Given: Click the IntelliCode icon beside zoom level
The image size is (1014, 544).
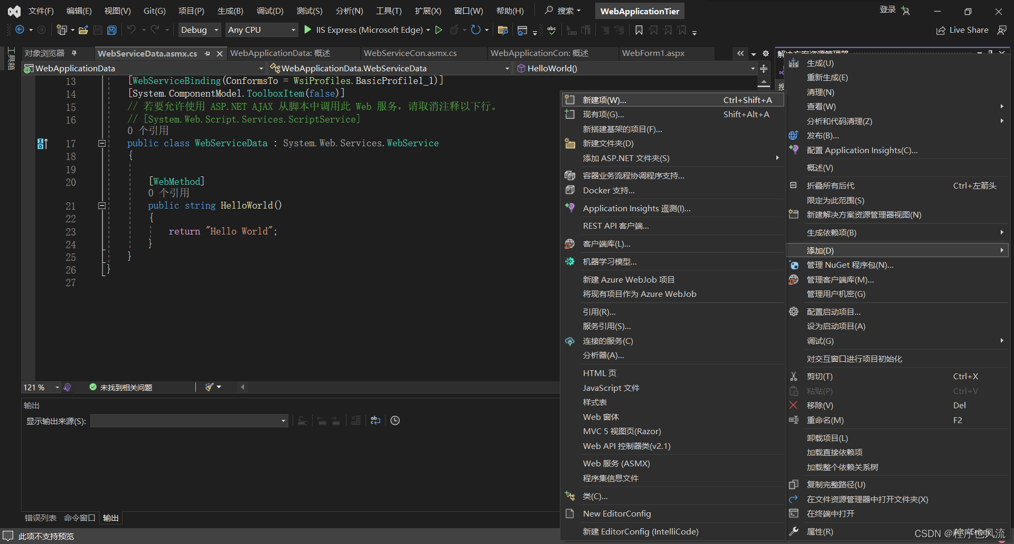Looking at the screenshot, I should pos(67,387).
